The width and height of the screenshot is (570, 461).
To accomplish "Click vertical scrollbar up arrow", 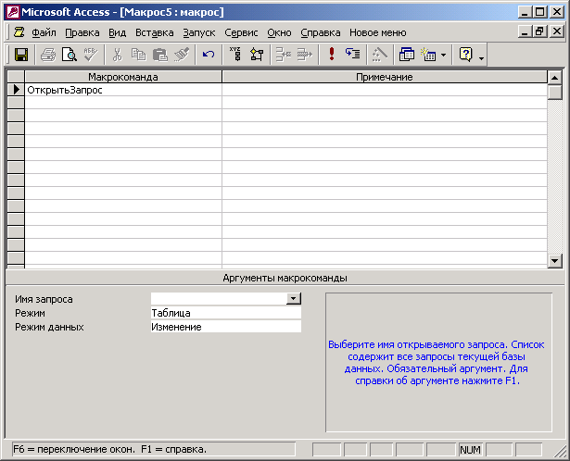I will click(555, 78).
